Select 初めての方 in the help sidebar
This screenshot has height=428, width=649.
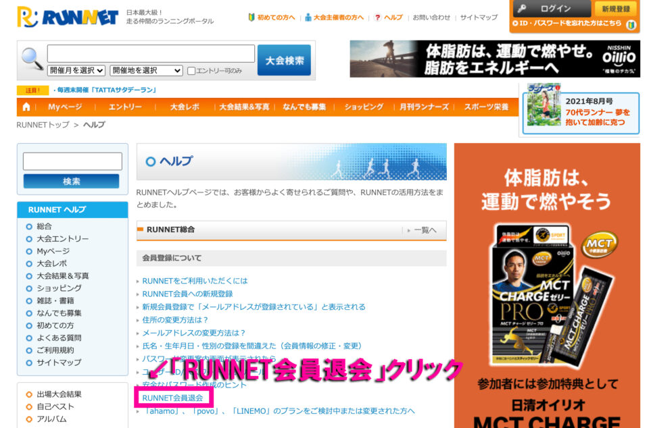click(55, 325)
